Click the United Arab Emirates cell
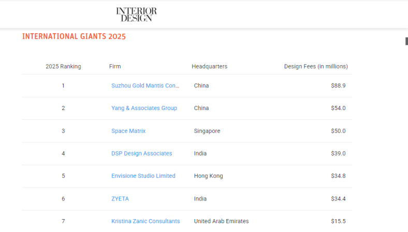Viewport: 408px width, 232px height. coord(221,221)
